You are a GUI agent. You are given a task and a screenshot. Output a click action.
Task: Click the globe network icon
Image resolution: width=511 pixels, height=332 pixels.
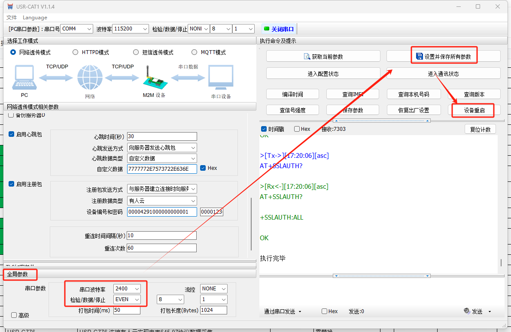pyautogui.click(x=90, y=78)
